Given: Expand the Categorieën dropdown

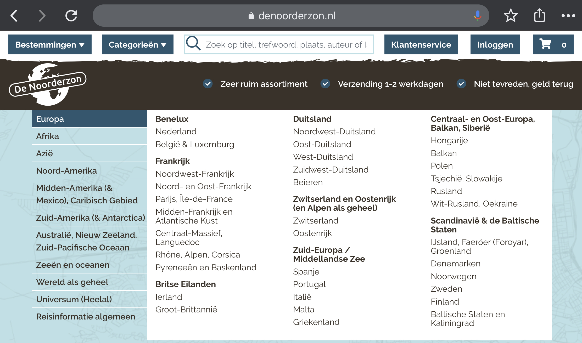Looking at the screenshot, I should [138, 44].
